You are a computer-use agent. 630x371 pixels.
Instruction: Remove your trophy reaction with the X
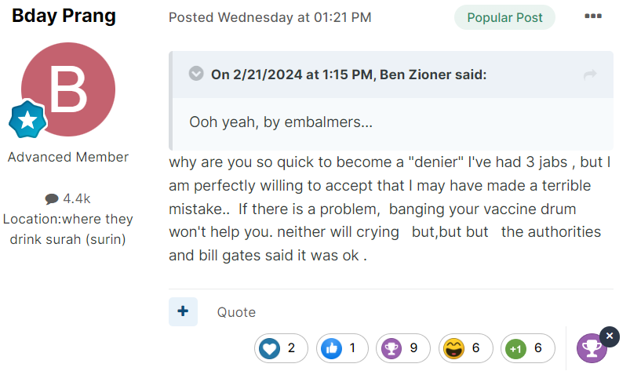point(609,336)
